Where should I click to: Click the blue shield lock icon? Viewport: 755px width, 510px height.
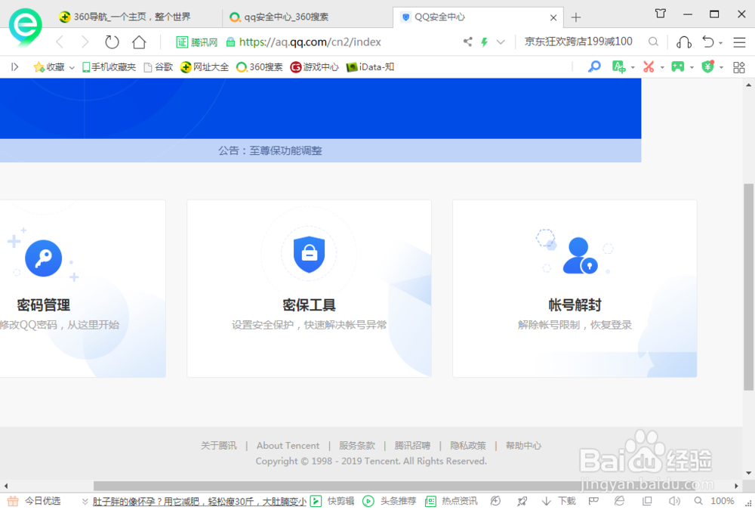(x=309, y=255)
